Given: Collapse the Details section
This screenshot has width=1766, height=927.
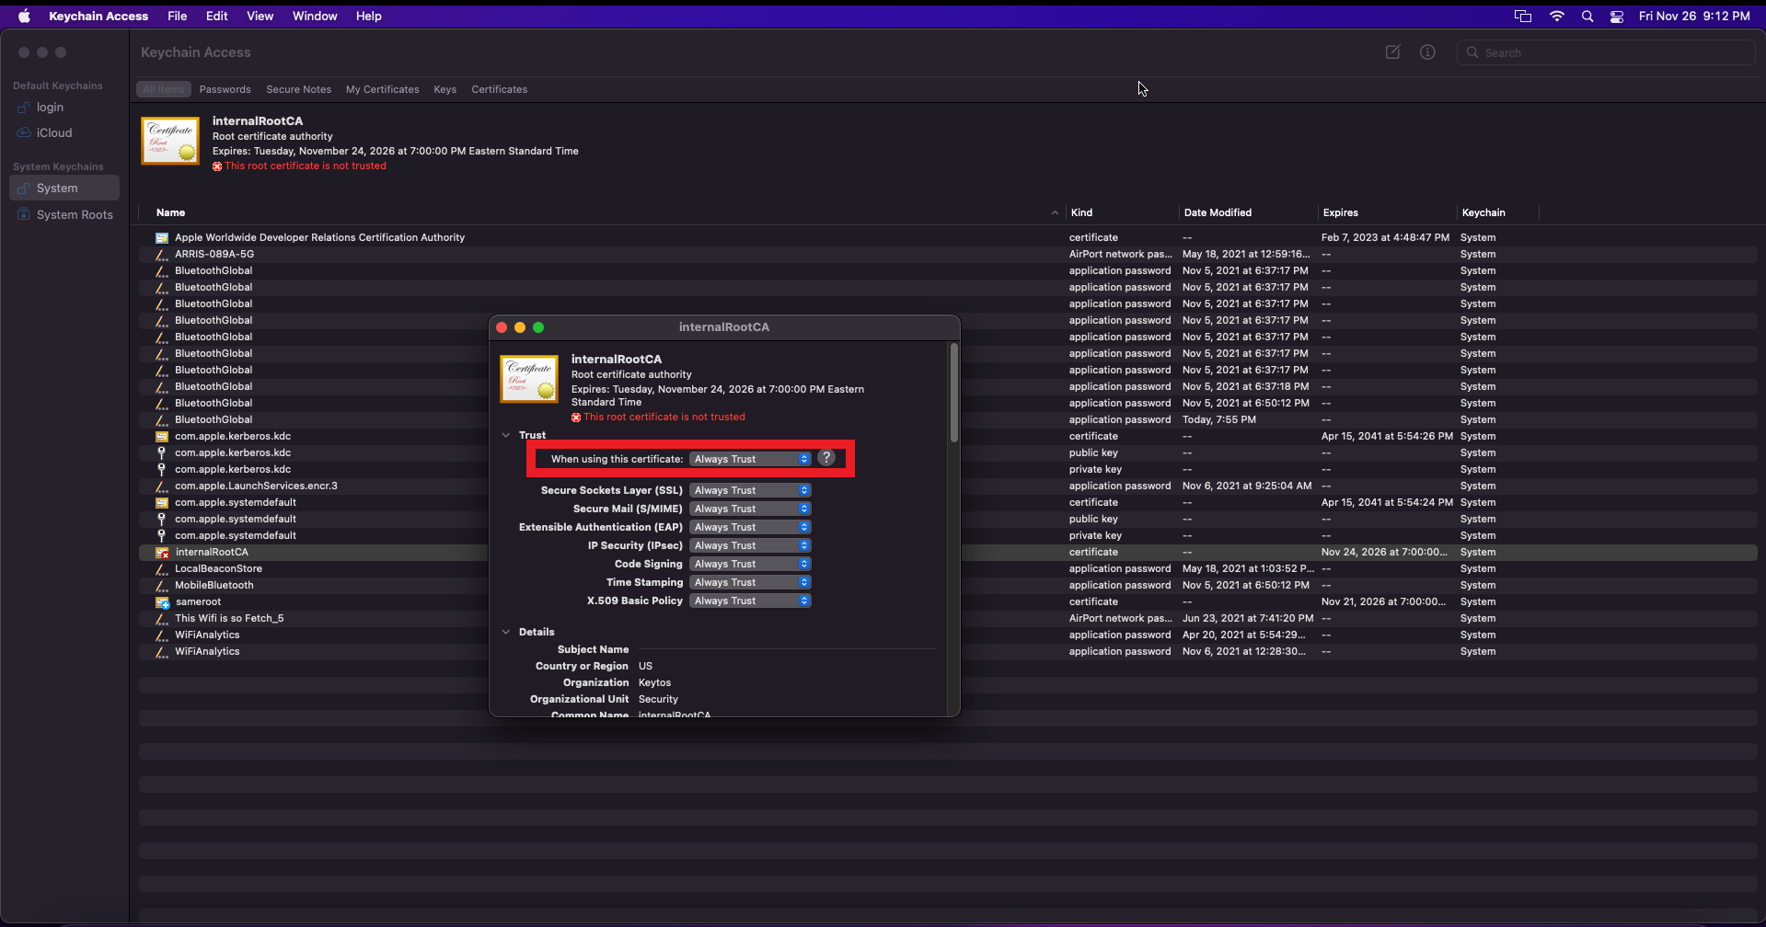Looking at the screenshot, I should click(505, 632).
